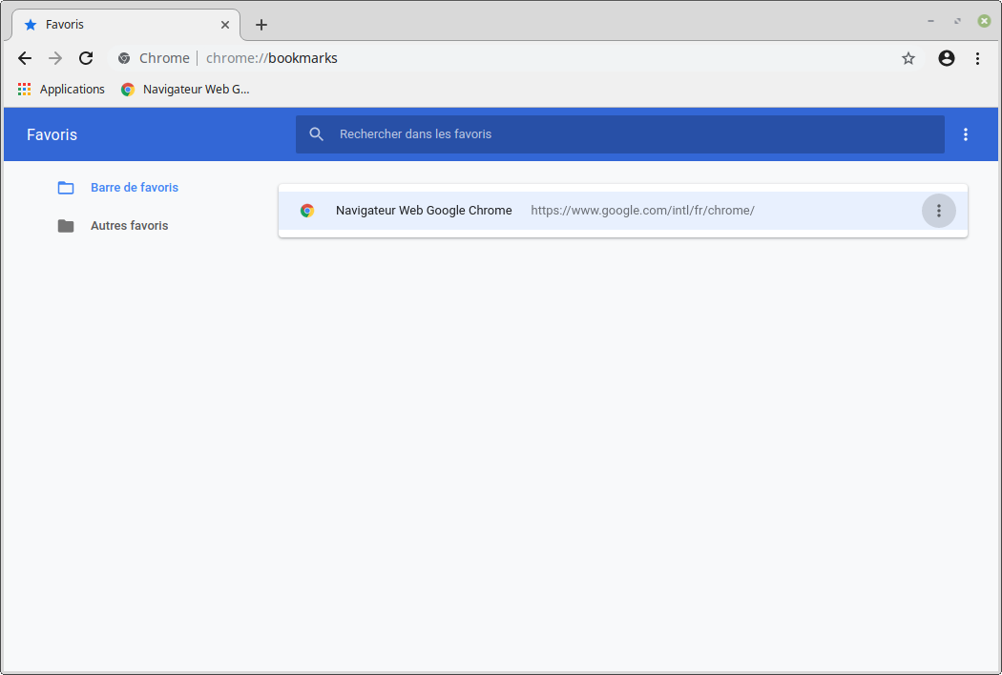Open Applications shortcut in bookmarks bar

click(61, 90)
